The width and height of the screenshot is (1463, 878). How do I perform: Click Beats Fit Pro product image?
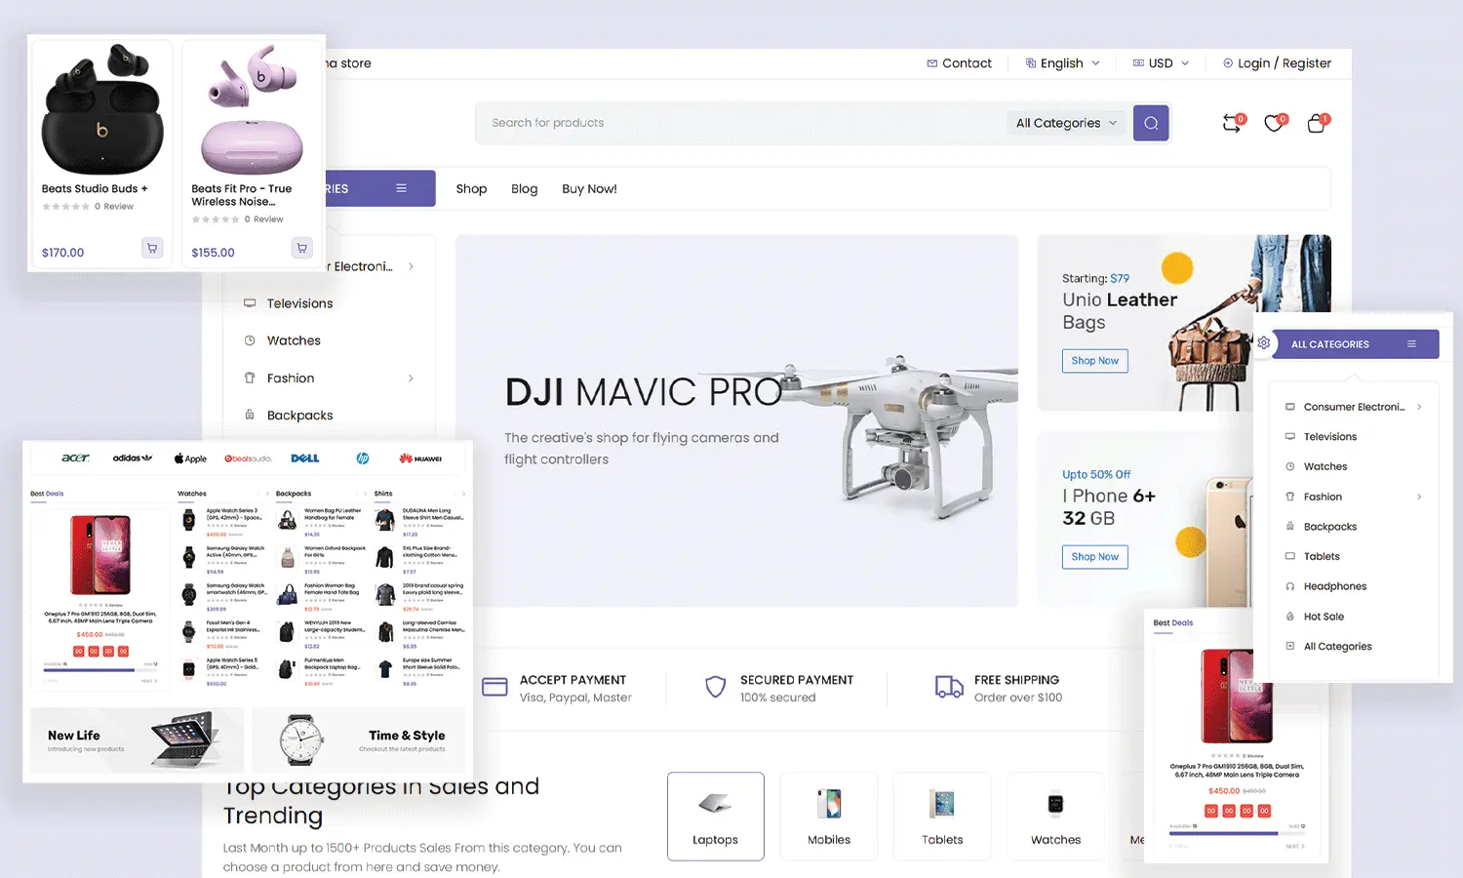coord(252,109)
